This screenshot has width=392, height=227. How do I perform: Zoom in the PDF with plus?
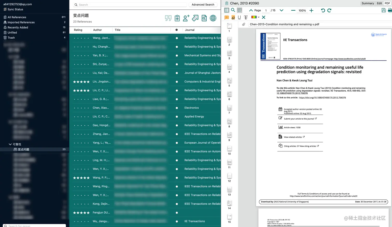tap(311, 10)
